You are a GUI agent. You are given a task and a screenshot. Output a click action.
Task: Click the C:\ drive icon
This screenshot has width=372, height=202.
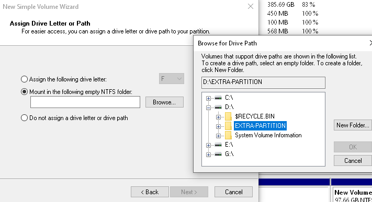click(x=218, y=98)
